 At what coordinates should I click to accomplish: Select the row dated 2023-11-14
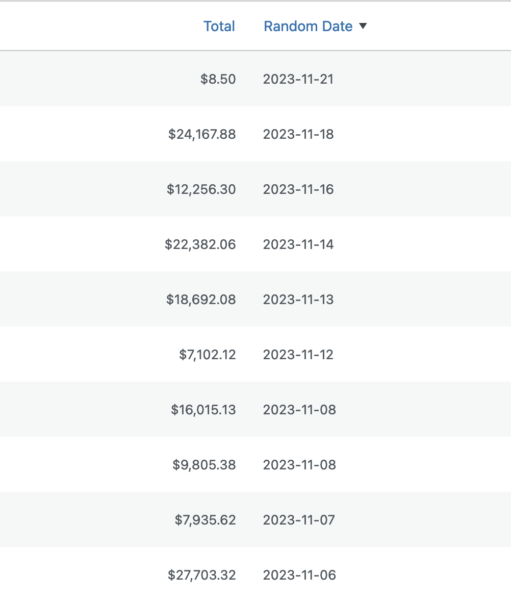[298, 244]
